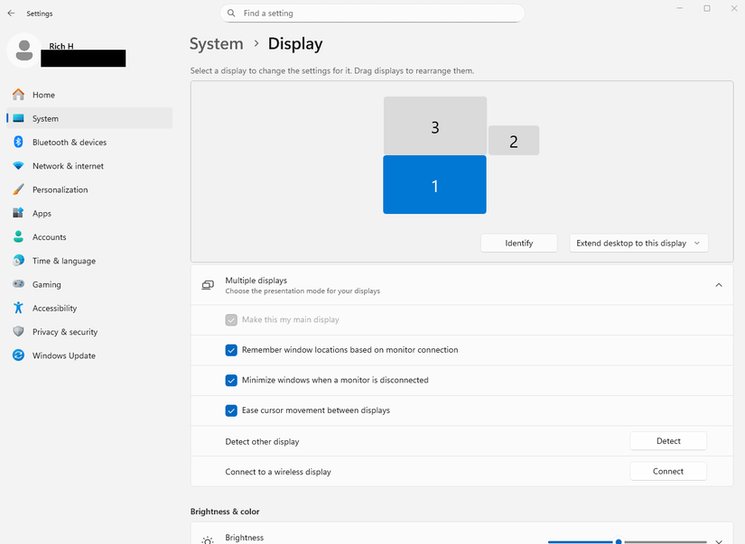Click the back arrow in the title bar
The image size is (745, 544).
point(11,13)
